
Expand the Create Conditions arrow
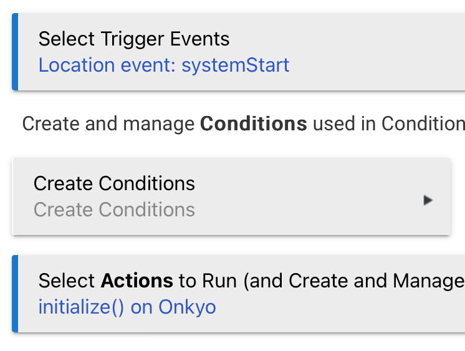coord(428,200)
